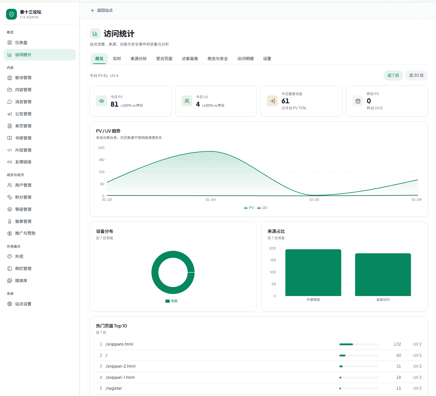The height and width of the screenshot is (396, 436).
Task: Toggle the PV series in chart legend
Action: [x=249, y=208]
